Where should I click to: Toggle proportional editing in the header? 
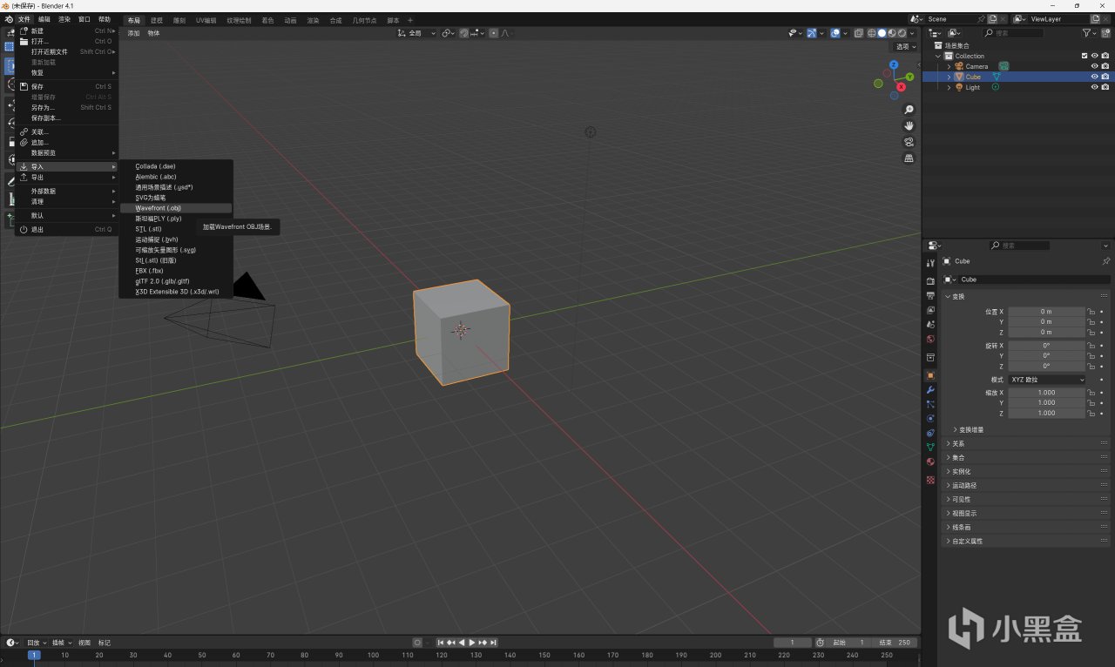[493, 33]
